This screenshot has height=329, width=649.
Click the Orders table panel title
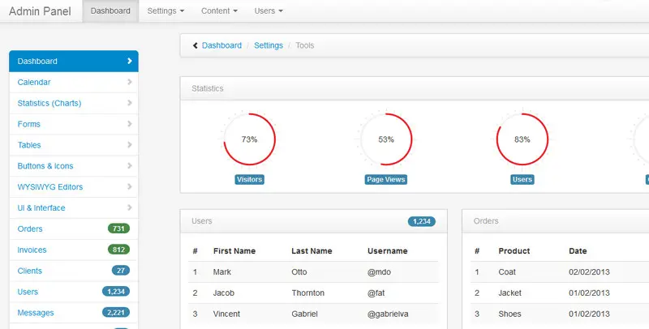click(x=486, y=221)
